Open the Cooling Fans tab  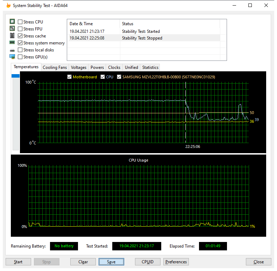click(55, 67)
